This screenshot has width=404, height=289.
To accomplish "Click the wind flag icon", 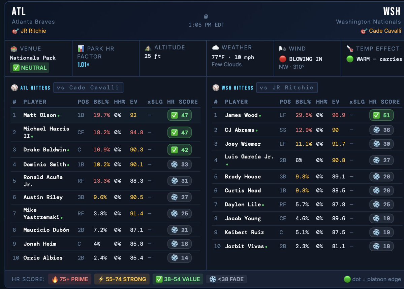I will 282,49.
